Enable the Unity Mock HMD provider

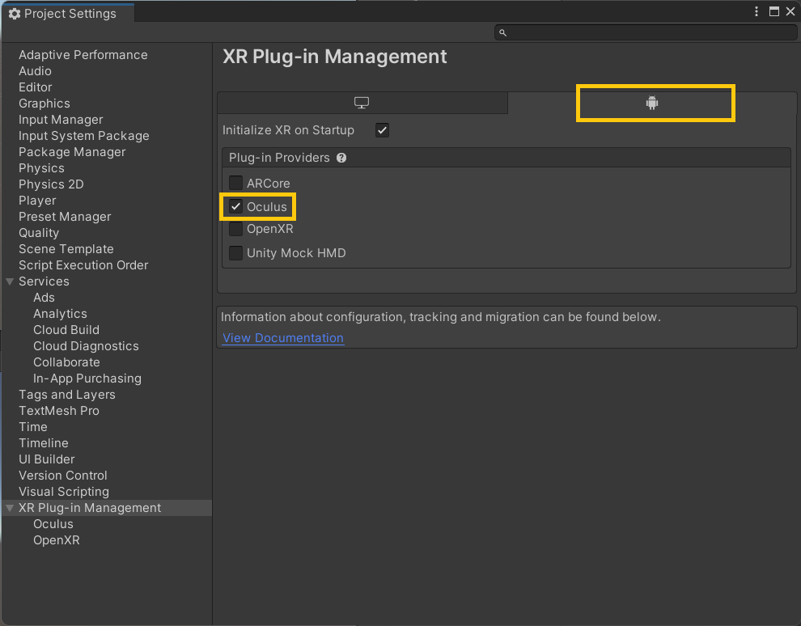tap(235, 253)
